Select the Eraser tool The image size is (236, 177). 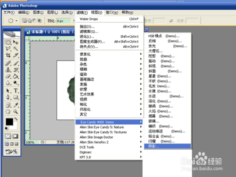point(8,76)
